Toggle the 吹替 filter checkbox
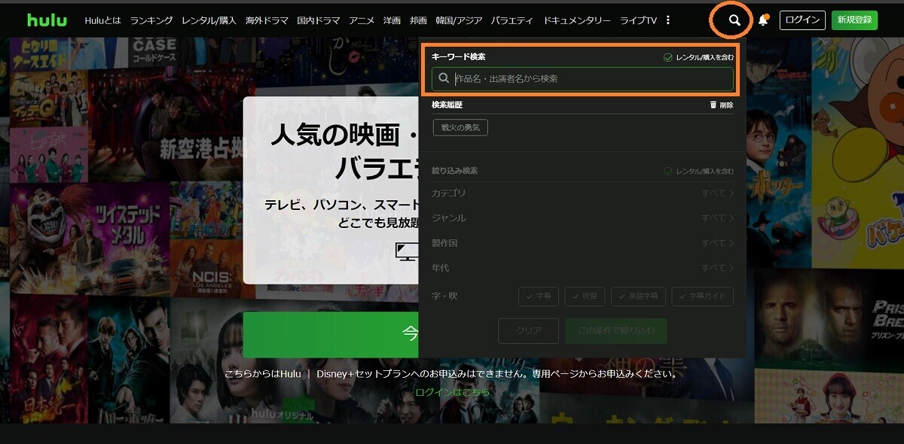Image resolution: width=904 pixels, height=444 pixels. point(585,297)
